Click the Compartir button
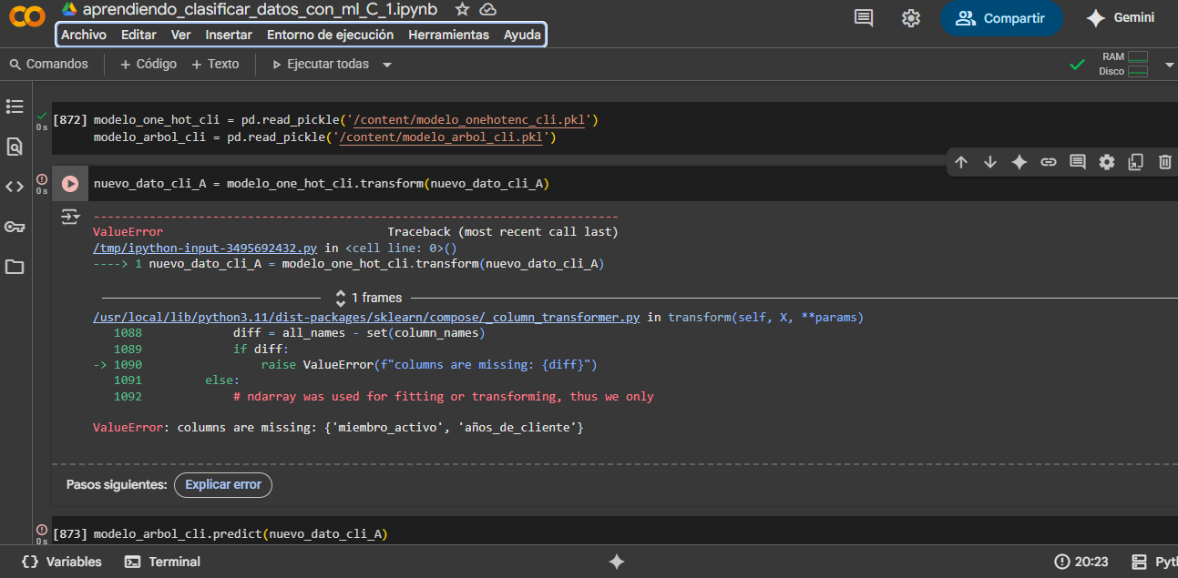The image size is (1178, 578). pyautogui.click(x=1001, y=18)
